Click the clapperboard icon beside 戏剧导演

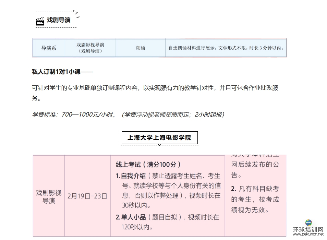point(40,21)
